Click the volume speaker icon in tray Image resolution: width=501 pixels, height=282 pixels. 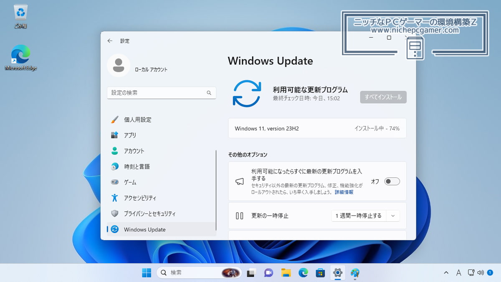pyautogui.click(x=480, y=273)
